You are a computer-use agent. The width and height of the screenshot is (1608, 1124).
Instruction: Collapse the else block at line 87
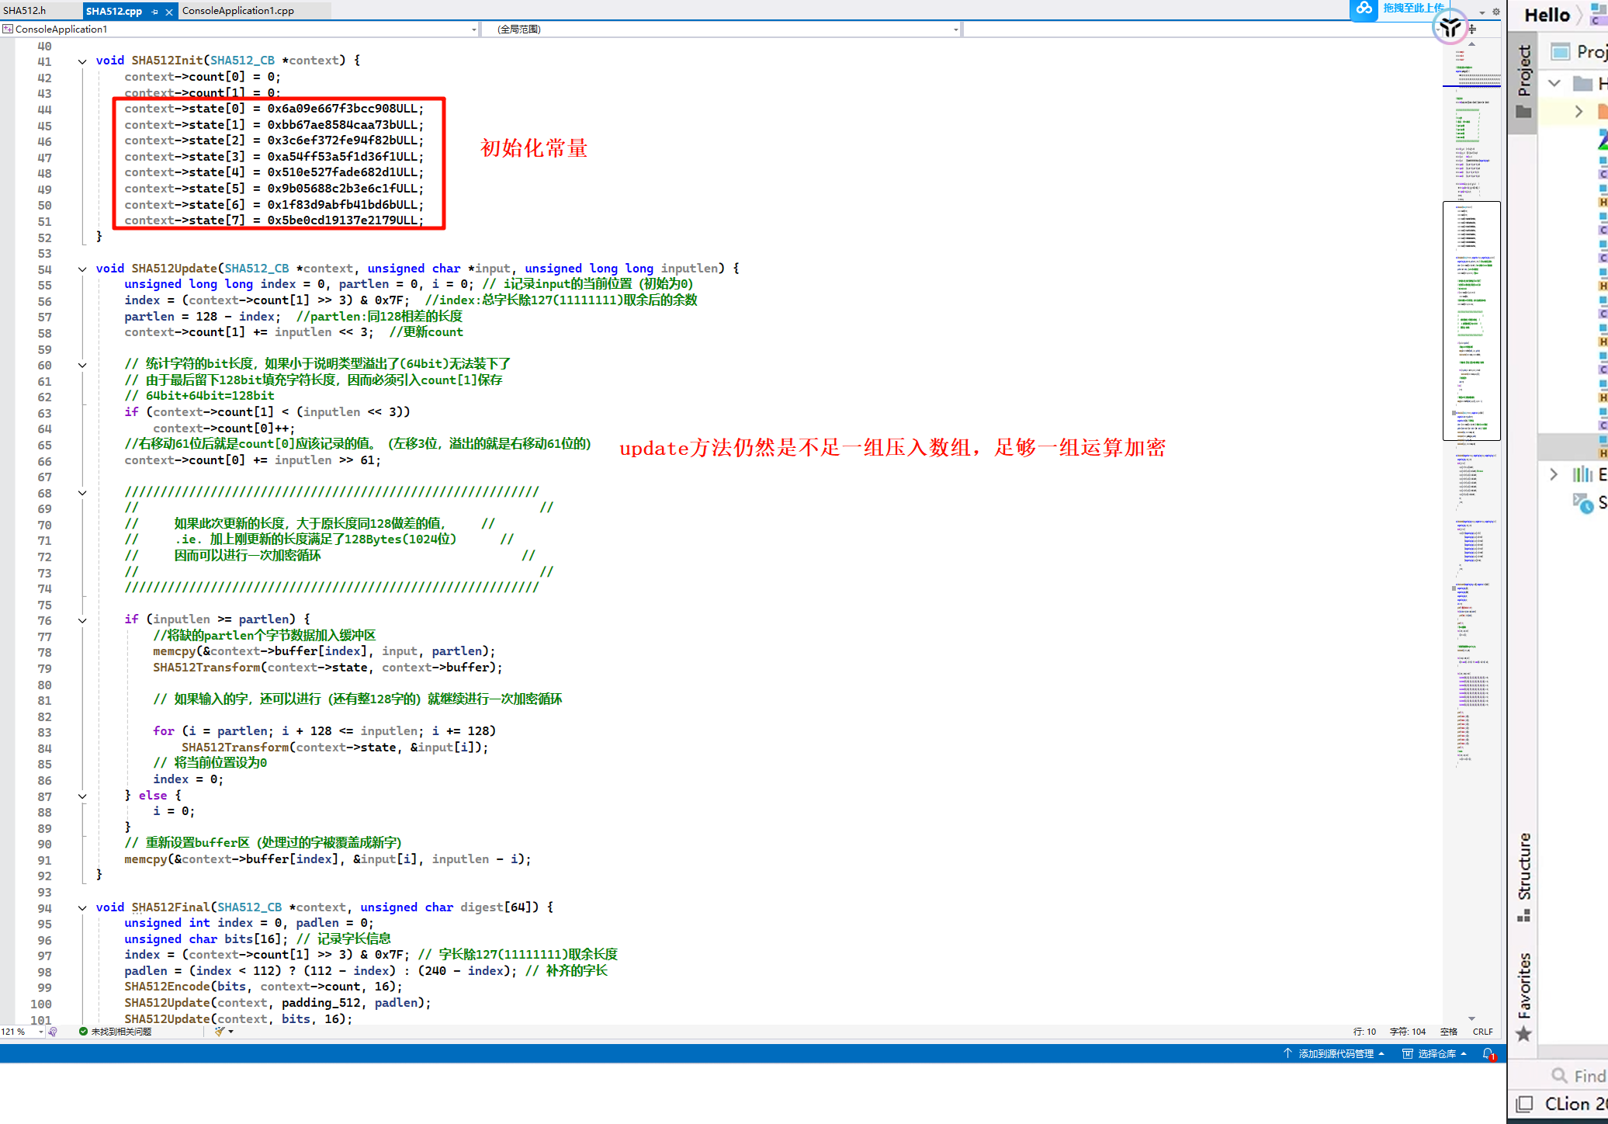82,796
